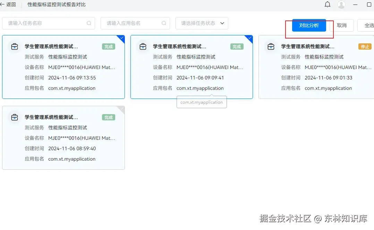374x230 pixels.
Task: Click task title on the 09:13:55 card
Action: pyautogui.click(x=51, y=46)
